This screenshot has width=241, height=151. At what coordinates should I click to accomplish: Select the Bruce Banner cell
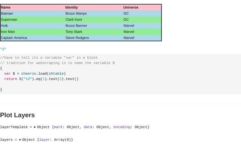(x=76, y=26)
